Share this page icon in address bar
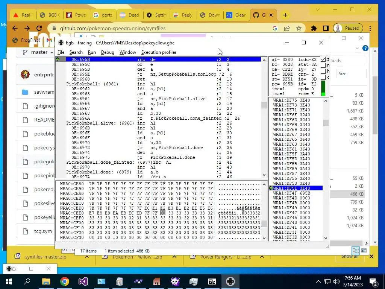 (287, 28)
